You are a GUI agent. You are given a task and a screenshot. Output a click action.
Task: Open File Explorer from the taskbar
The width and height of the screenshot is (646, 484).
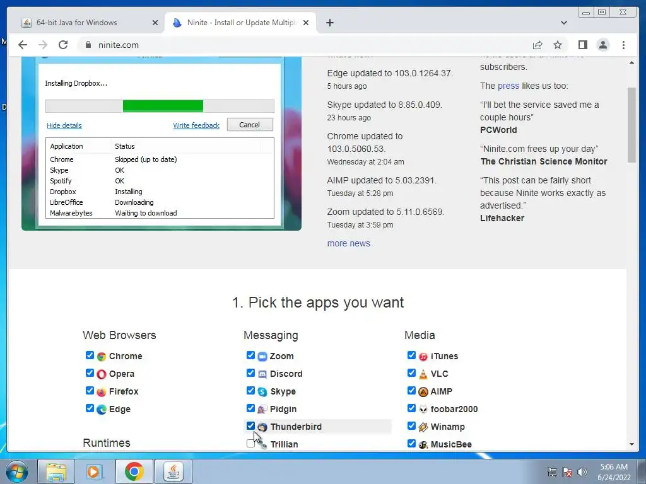pyautogui.click(x=56, y=471)
